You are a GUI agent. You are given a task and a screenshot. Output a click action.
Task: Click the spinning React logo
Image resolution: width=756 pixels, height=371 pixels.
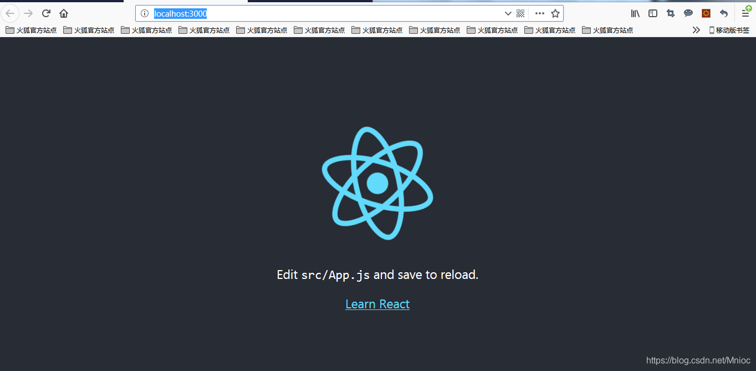coord(377,183)
